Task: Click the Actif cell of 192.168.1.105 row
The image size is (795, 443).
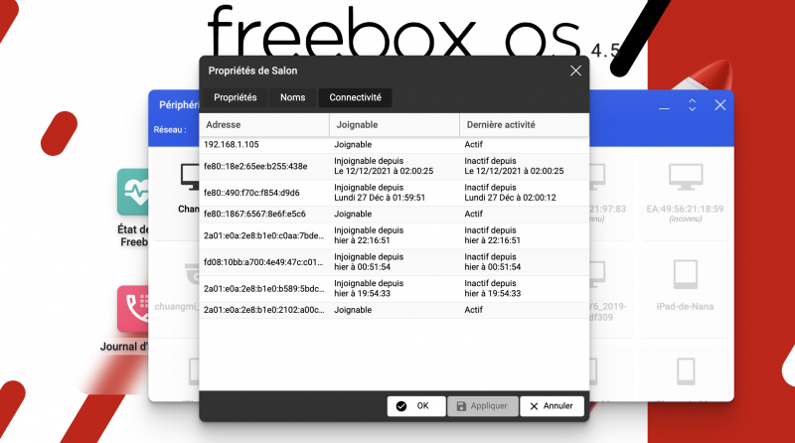Action: point(525,144)
